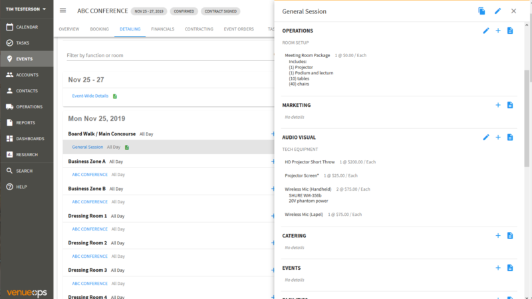Select the Projector Screen item

click(302, 175)
